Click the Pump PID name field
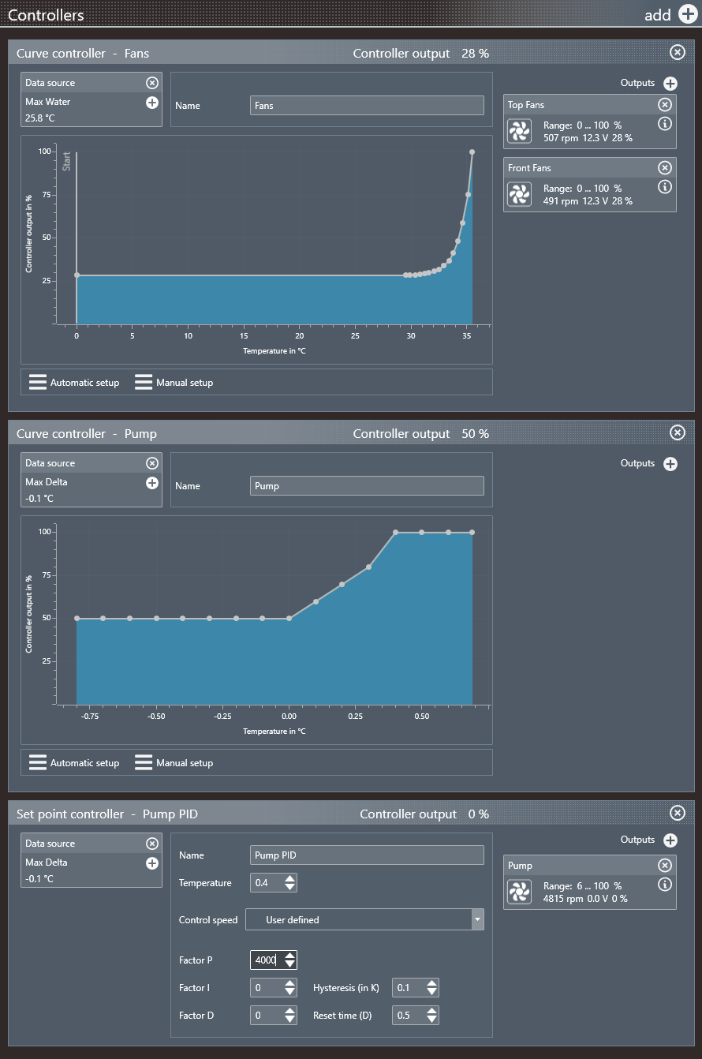 click(x=367, y=855)
